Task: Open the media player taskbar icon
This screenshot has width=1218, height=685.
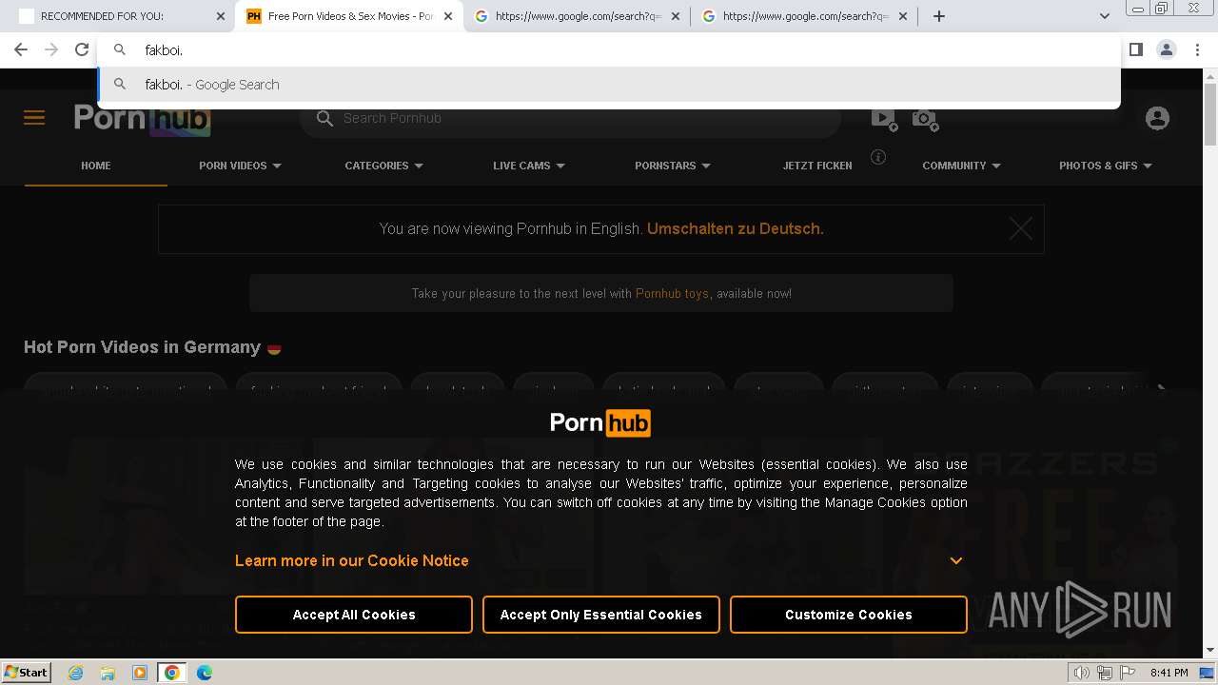Action: 140,673
